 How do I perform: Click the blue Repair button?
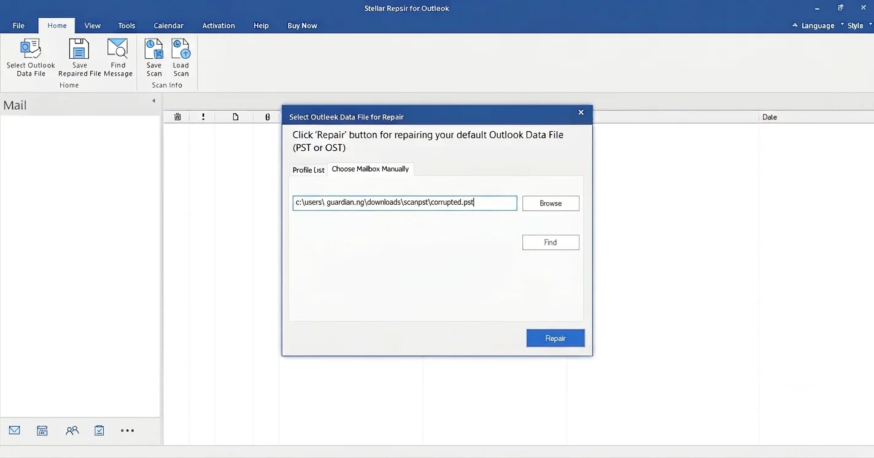(x=555, y=338)
